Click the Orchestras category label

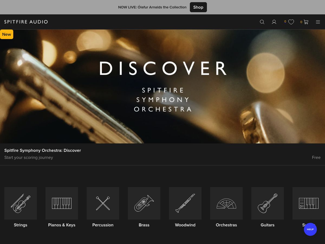click(x=226, y=225)
